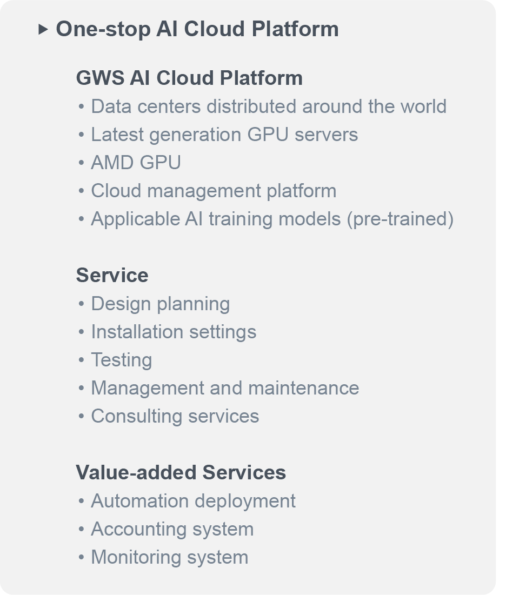Open the Design planning item

pos(159,304)
